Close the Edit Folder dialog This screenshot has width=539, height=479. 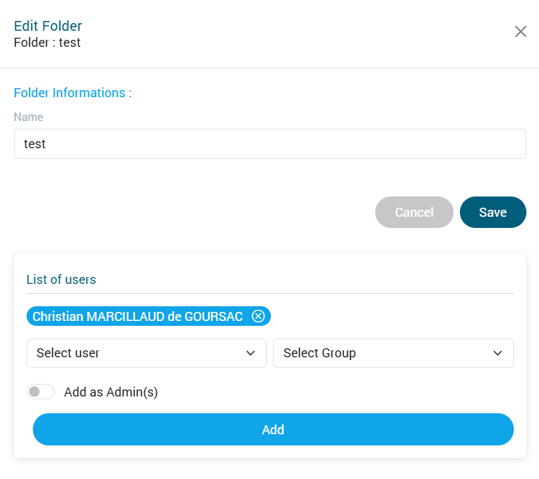tap(520, 31)
